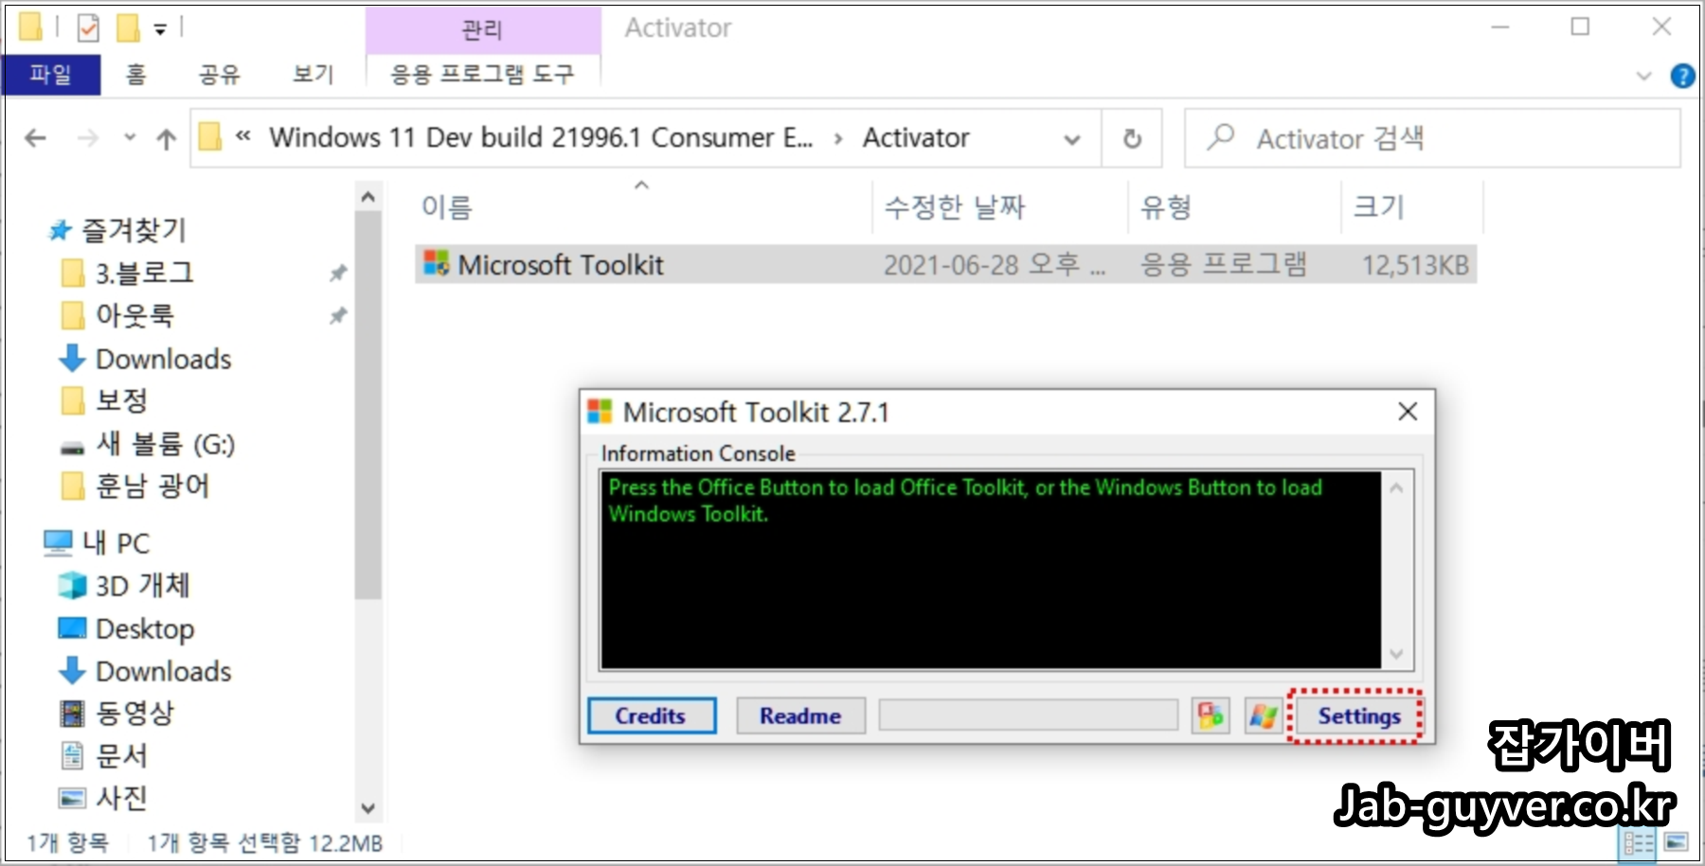
Task: Open the Settings button in Microsoft Toolkit
Action: coord(1358,716)
